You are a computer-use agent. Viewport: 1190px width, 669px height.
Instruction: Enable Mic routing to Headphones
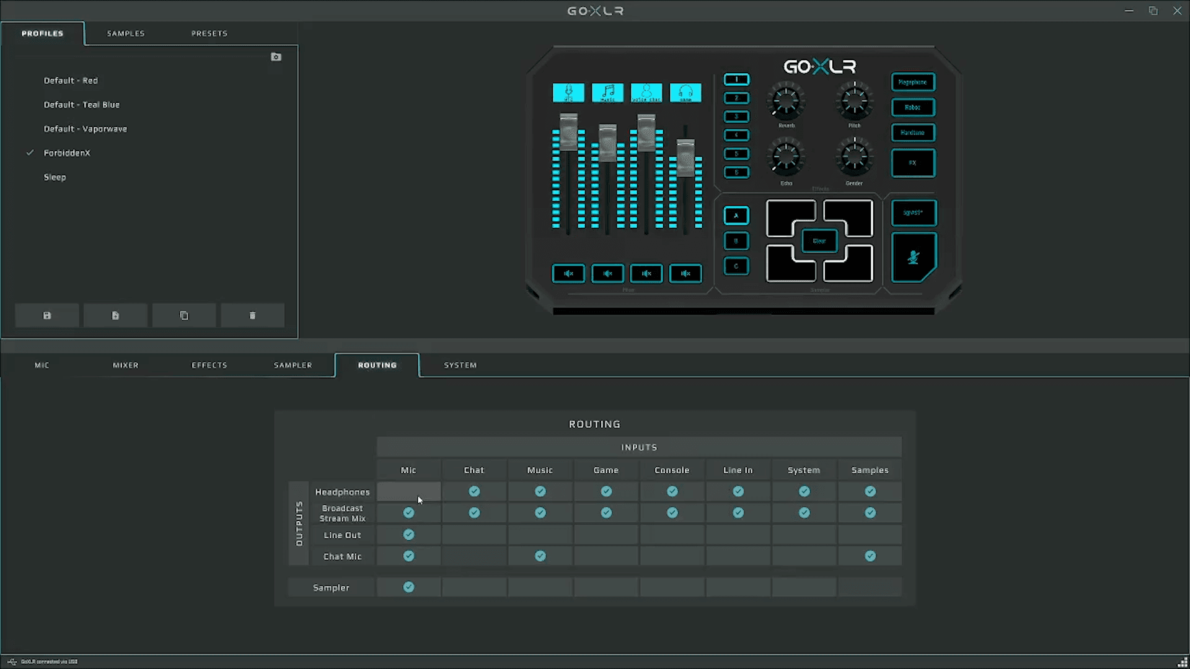tap(408, 492)
